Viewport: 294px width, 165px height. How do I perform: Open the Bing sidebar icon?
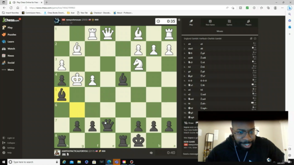pyautogui.click(x=290, y=8)
